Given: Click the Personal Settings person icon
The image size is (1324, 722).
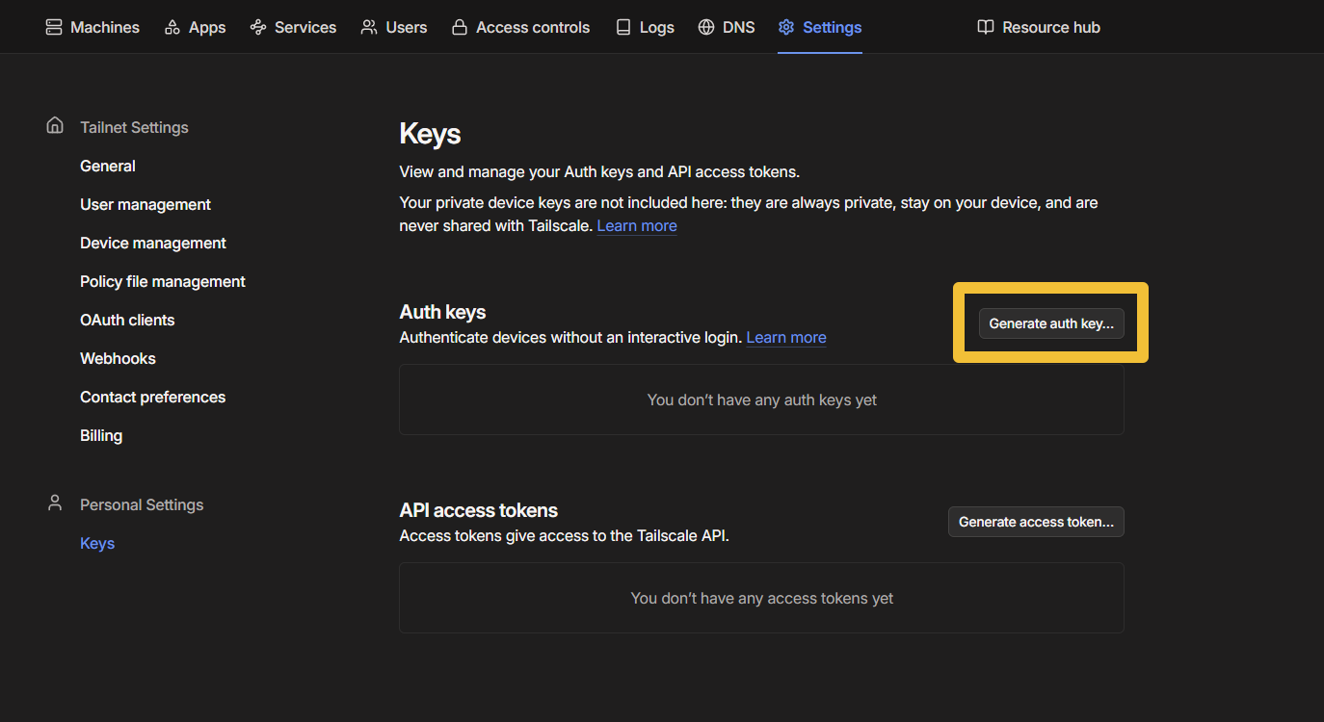Looking at the screenshot, I should (x=55, y=503).
